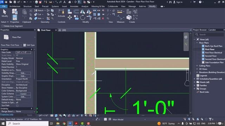Open the Architecture ribbon tab
The height and width of the screenshot is (126, 225).
[15, 6]
